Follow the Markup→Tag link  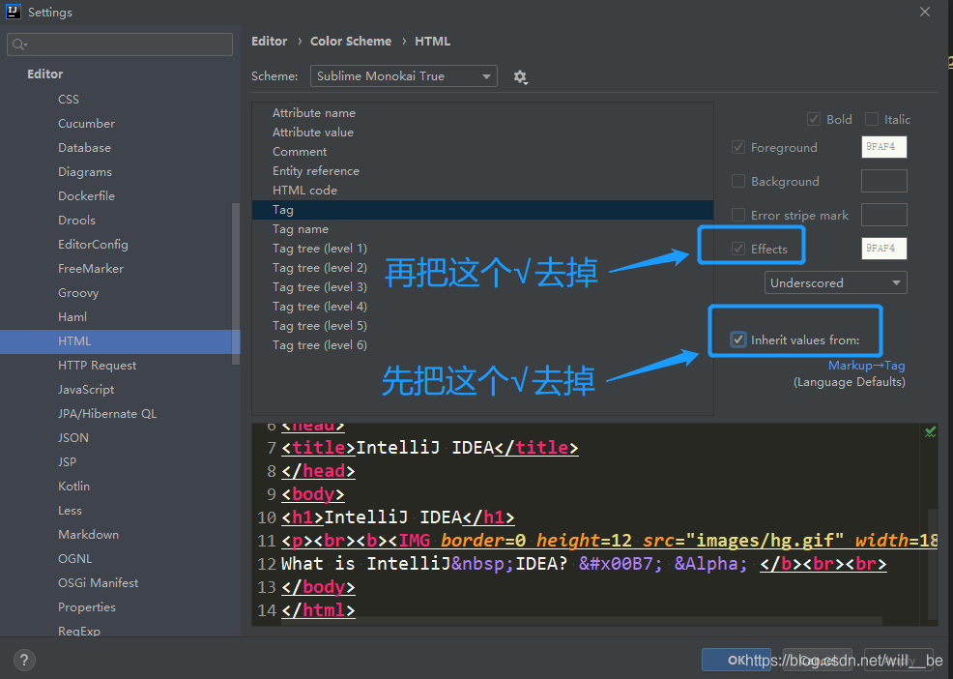[x=867, y=365]
